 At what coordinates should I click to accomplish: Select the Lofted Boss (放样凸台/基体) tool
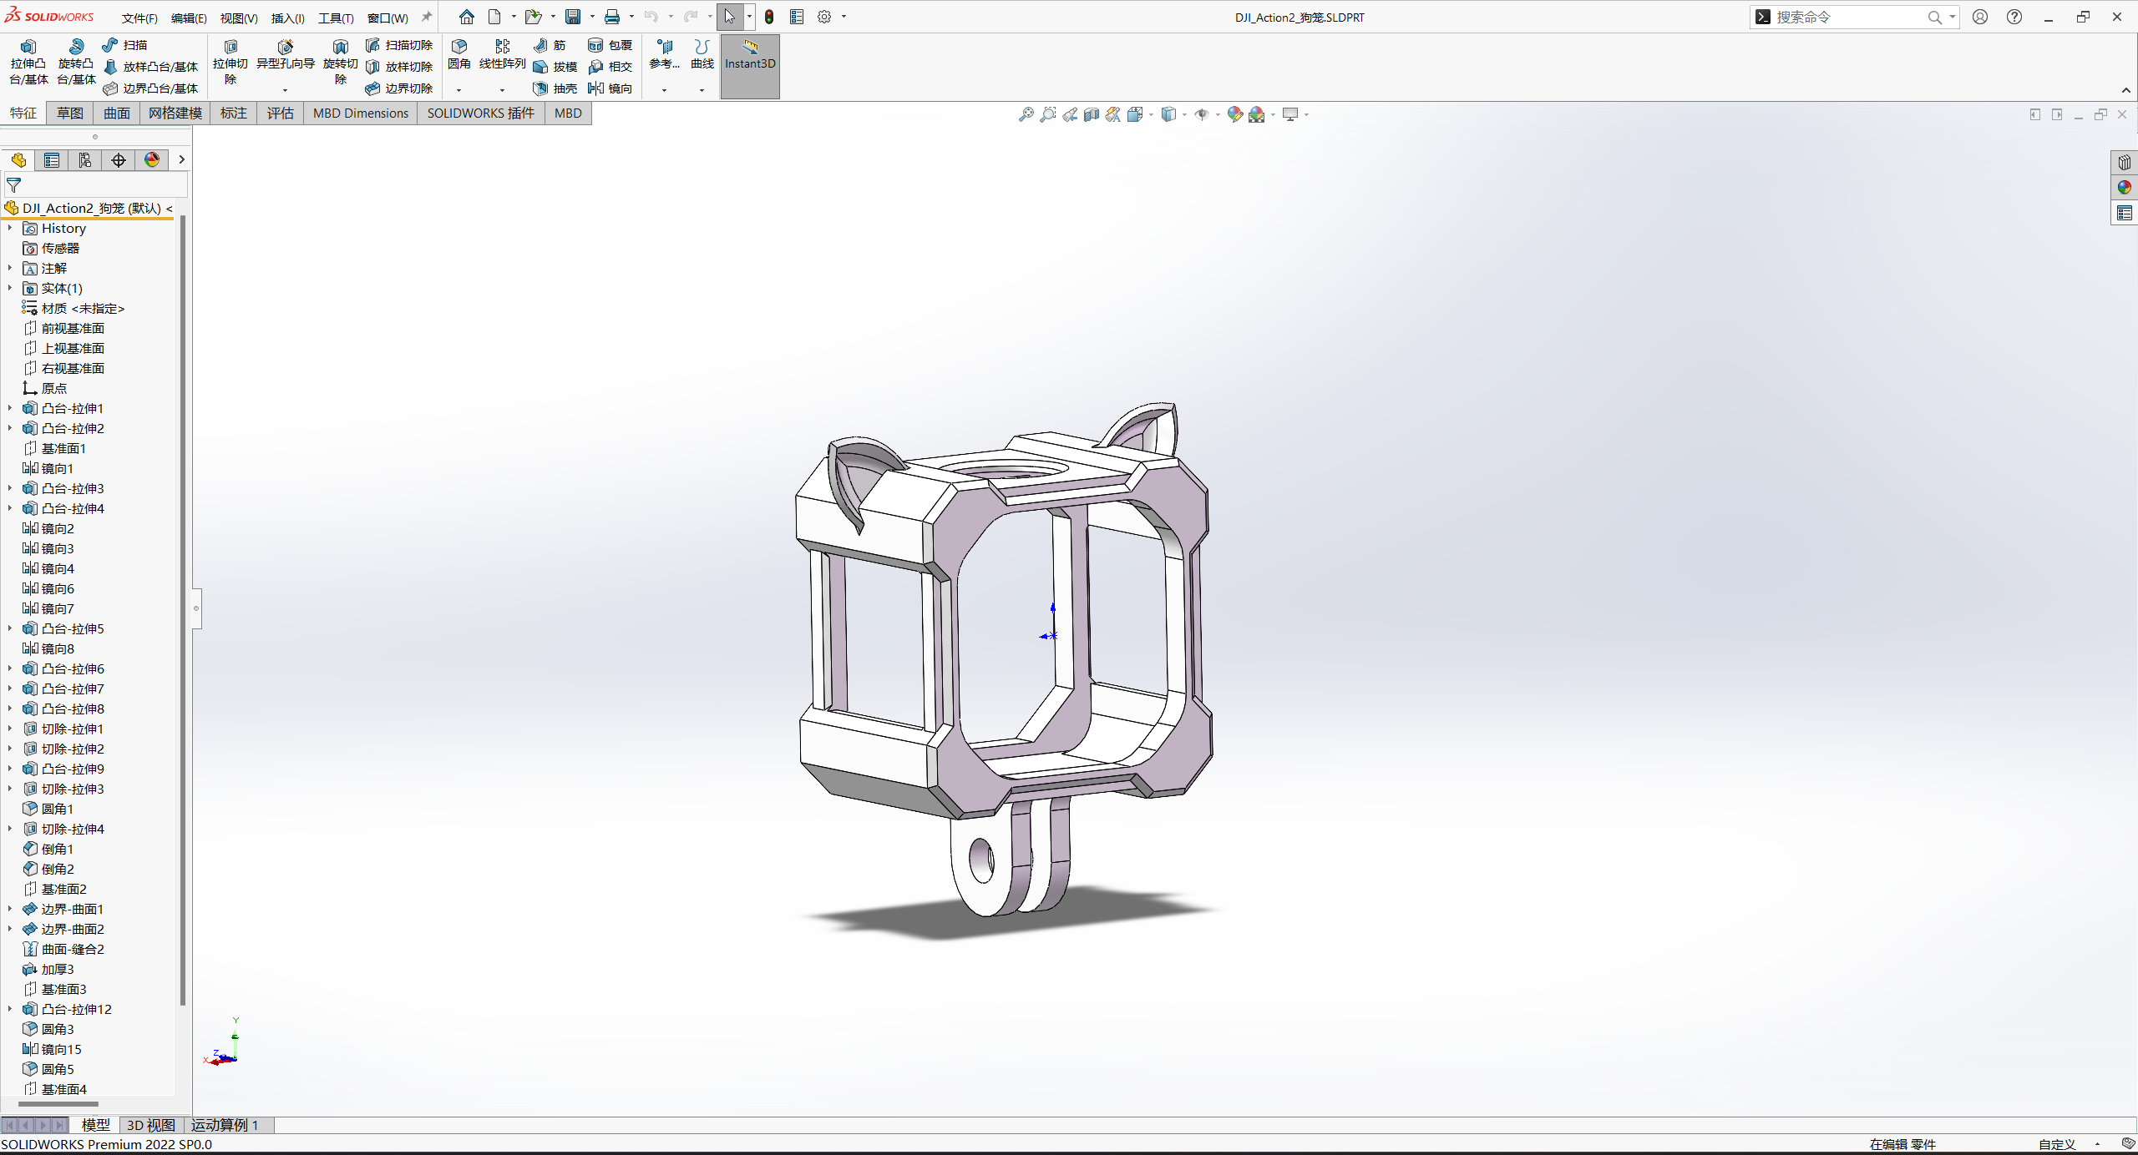(151, 67)
